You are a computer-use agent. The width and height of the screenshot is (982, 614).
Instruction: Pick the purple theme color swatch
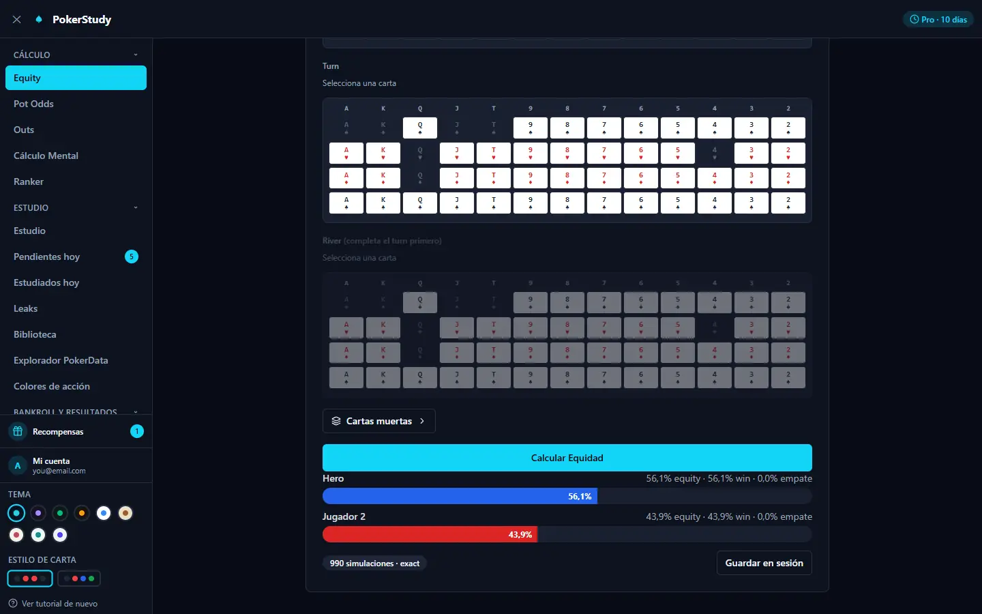pos(38,513)
